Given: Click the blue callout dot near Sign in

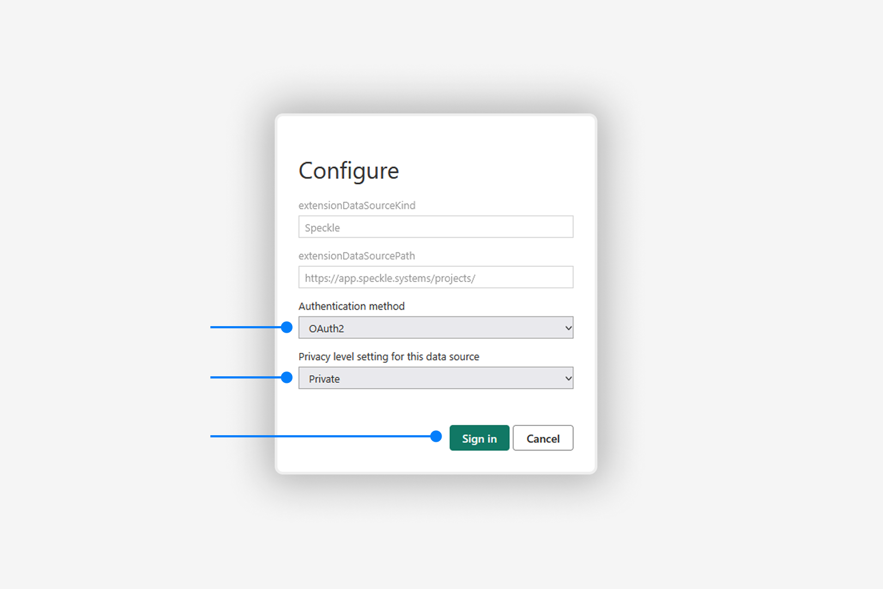Looking at the screenshot, I should pyautogui.click(x=436, y=436).
